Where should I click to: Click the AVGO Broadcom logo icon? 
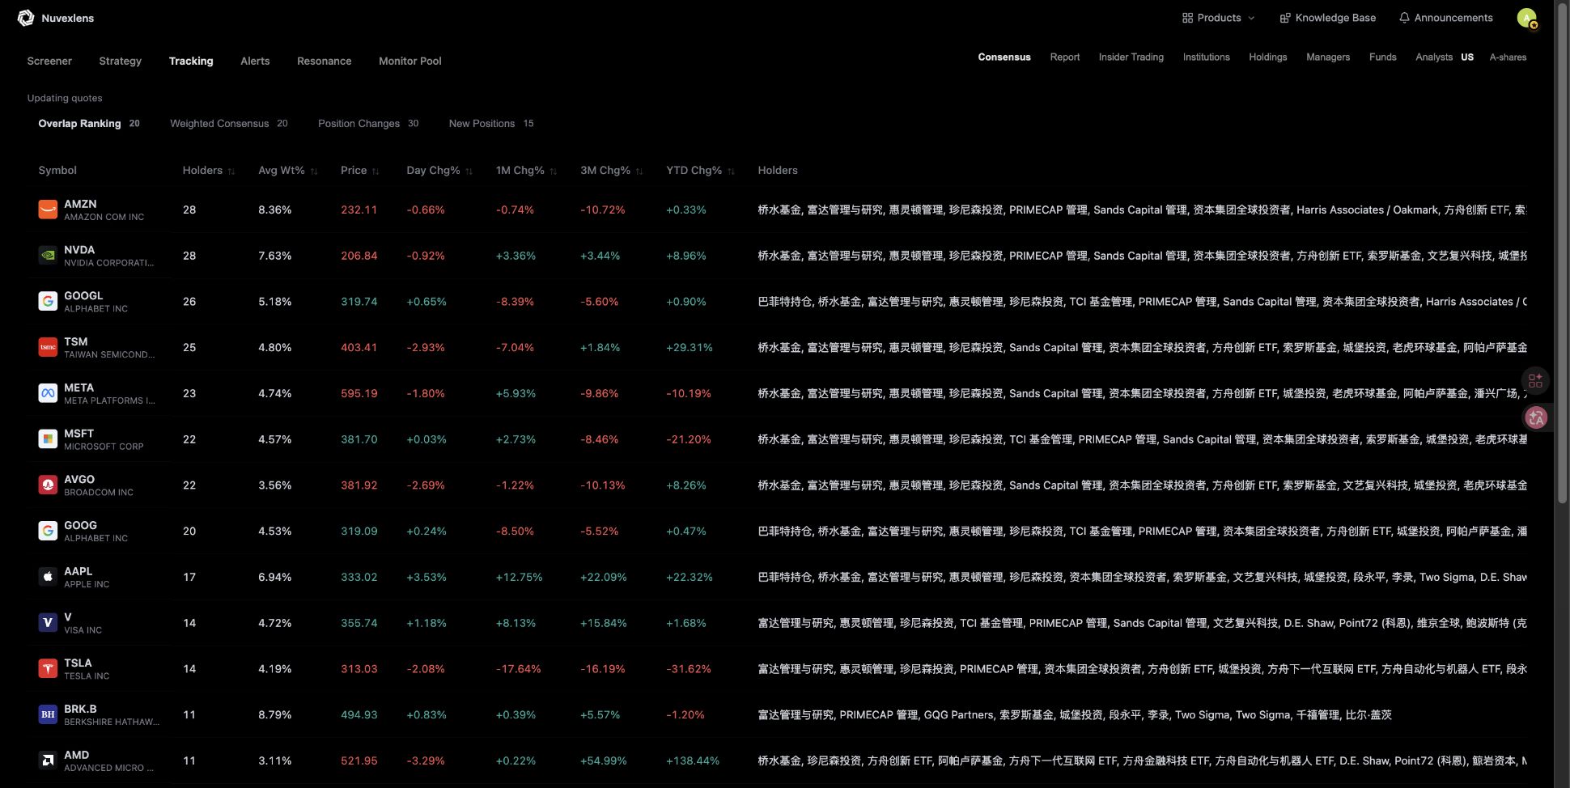[x=48, y=485]
